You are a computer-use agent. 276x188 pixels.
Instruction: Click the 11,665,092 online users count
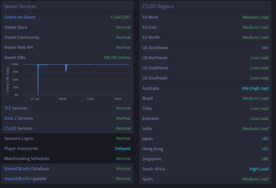[120, 17]
